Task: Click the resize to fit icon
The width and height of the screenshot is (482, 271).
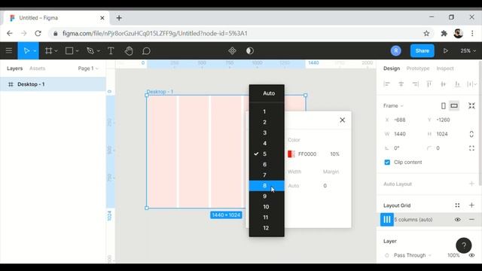Action: 471,105
